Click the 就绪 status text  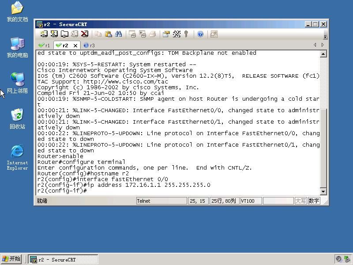click(42, 201)
